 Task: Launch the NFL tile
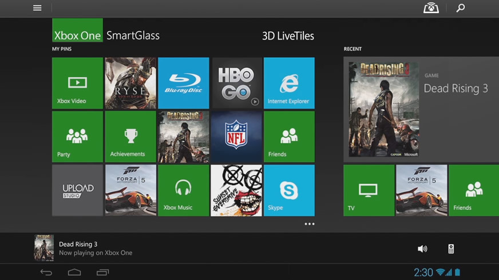point(236,137)
